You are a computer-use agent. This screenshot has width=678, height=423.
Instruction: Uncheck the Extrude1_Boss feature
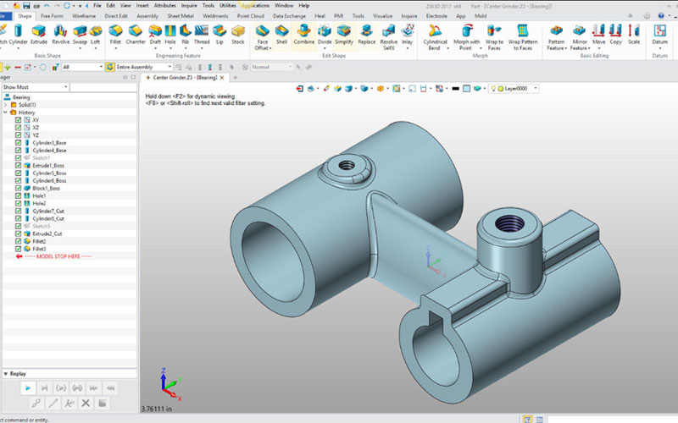18,165
